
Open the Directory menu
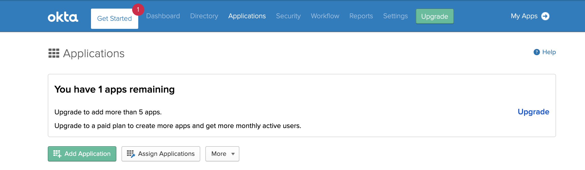pos(204,16)
